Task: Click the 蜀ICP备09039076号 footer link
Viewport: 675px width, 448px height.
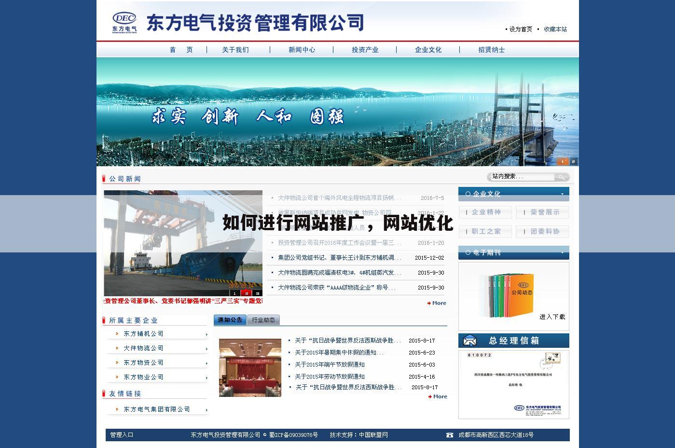Action: tap(293, 435)
